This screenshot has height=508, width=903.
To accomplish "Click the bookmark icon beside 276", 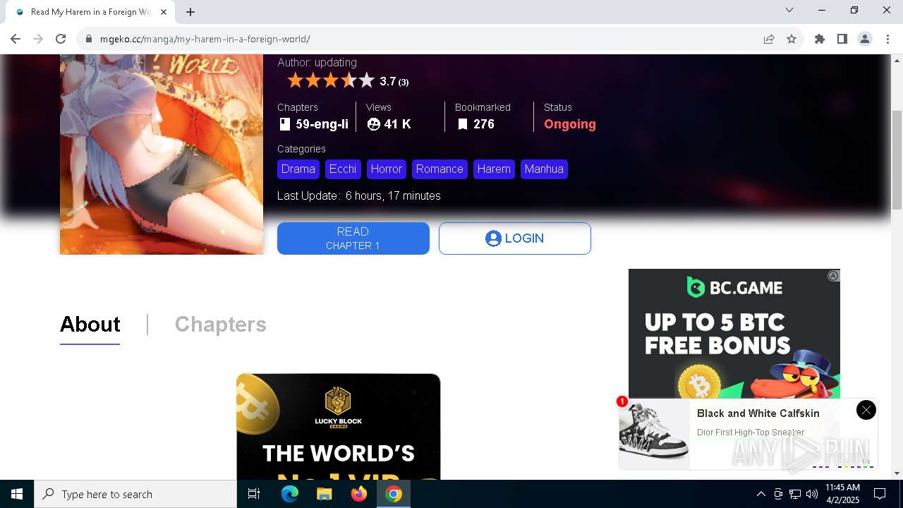I will (463, 124).
